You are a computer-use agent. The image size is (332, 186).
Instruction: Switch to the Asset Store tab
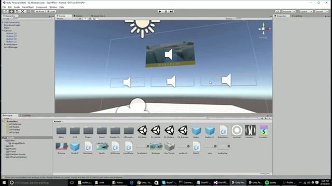click(x=98, y=16)
